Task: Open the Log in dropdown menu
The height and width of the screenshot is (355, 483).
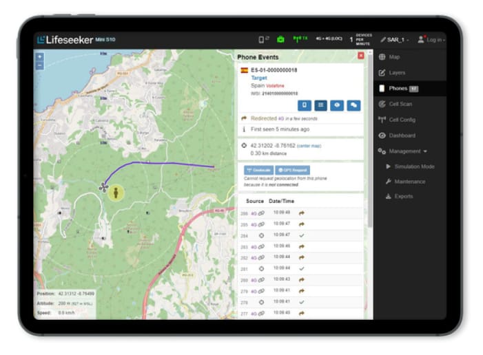Action: (431, 39)
